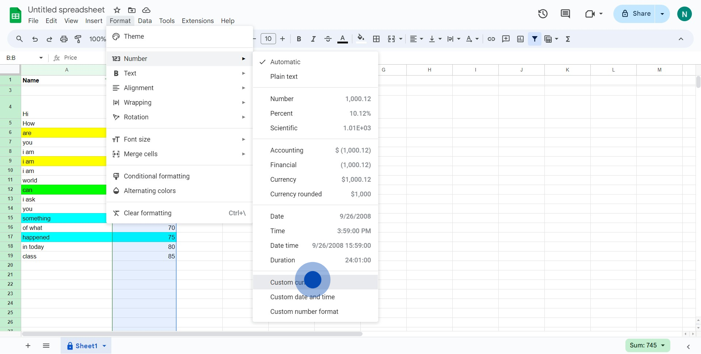Open Custom number format option
Viewport: 701px width, 354px height.
point(315,312)
